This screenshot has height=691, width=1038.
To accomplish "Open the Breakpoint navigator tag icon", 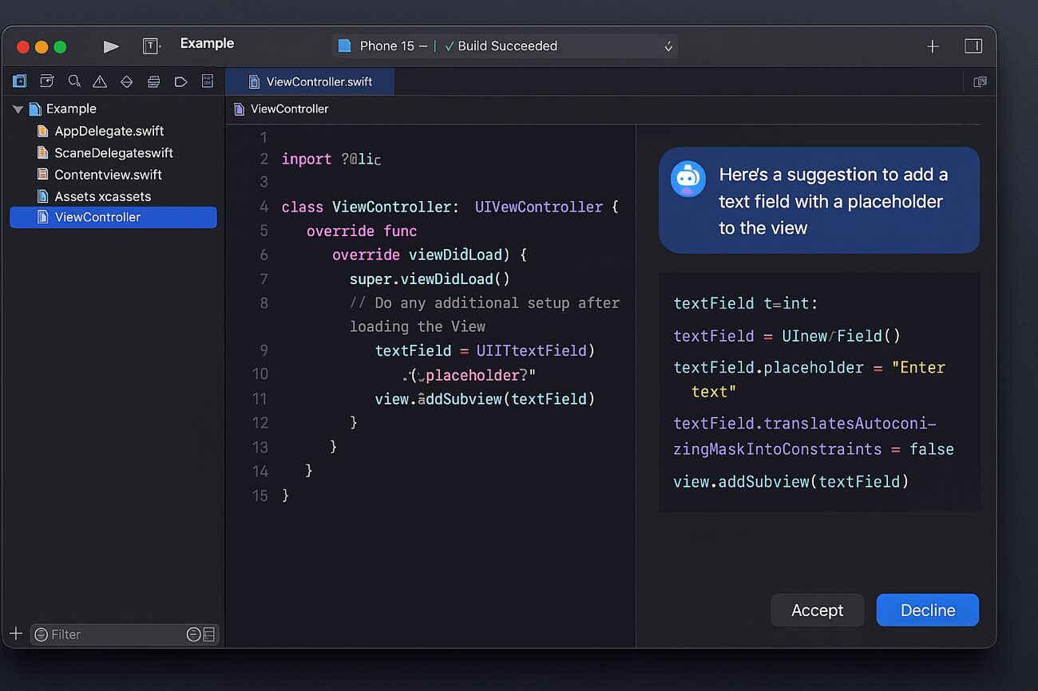I will [x=181, y=81].
